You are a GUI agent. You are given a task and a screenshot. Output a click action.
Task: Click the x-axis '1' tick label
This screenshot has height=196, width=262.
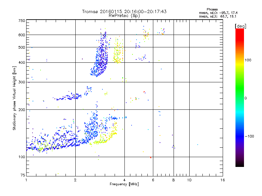click(x=26, y=180)
